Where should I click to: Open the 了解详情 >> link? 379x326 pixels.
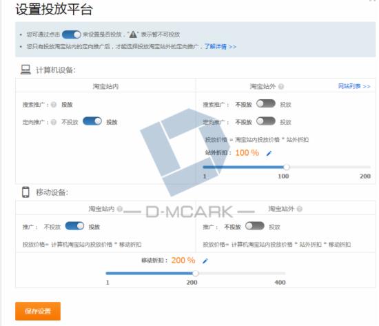221,46
